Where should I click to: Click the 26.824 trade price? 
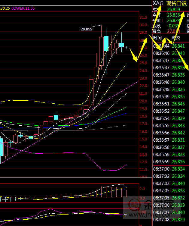pyautogui.click(x=178, y=169)
